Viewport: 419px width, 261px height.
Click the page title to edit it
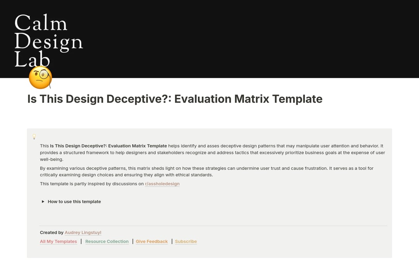[175, 99]
